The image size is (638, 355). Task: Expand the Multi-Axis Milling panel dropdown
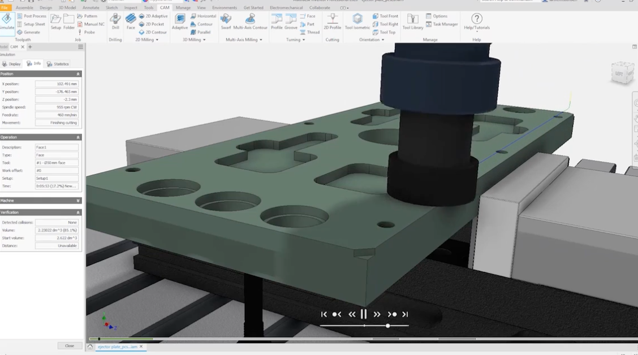click(x=244, y=40)
